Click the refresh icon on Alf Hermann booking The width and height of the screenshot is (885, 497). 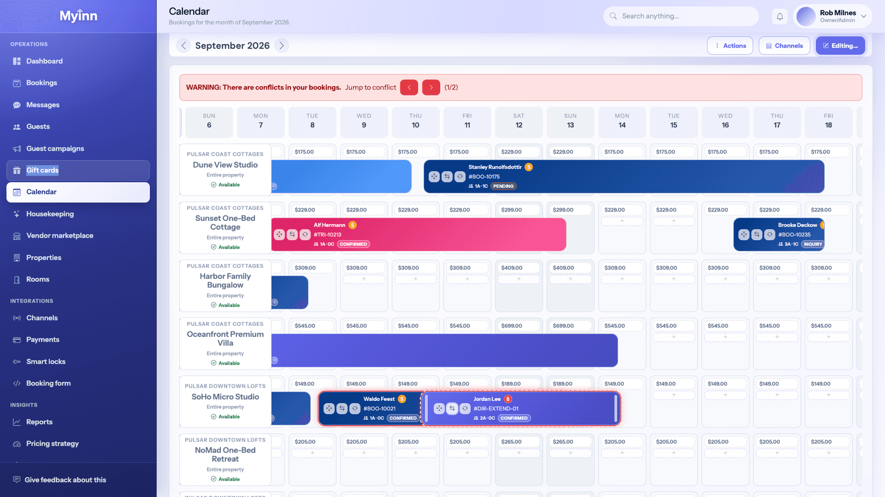pos(305,235)
